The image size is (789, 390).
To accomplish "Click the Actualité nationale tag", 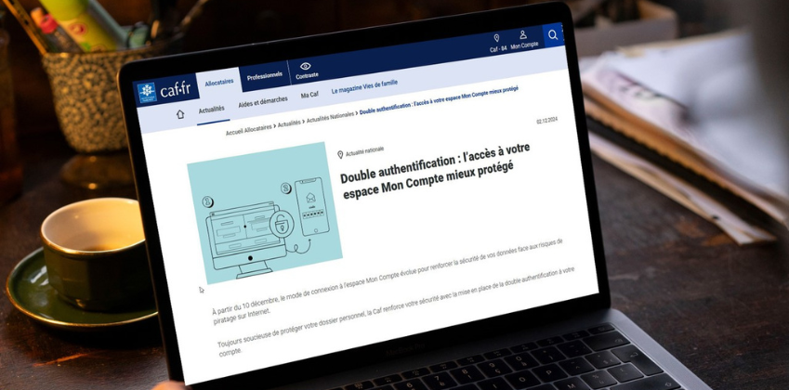I will 361,151.
